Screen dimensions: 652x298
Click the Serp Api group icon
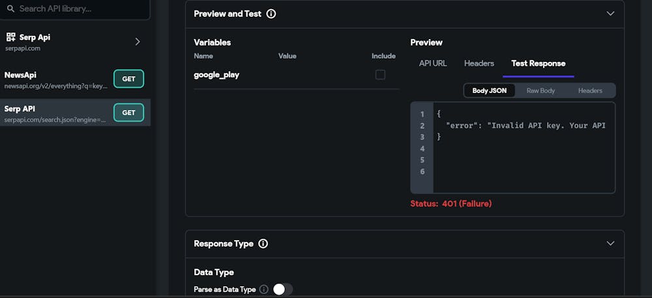click(10, 38)
